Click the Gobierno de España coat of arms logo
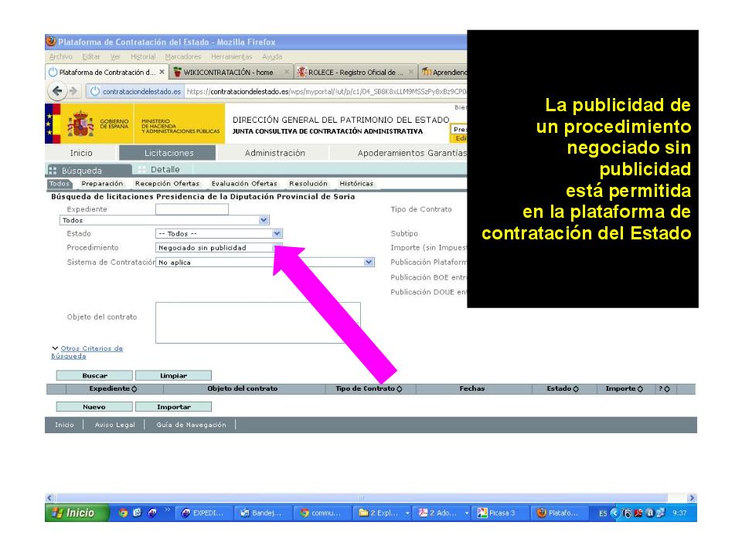This screenshot has height=556, width=742. click(x=80, y=124)
